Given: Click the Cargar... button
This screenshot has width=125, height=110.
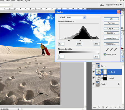Looking at the screenshot, I should point(111,29).
